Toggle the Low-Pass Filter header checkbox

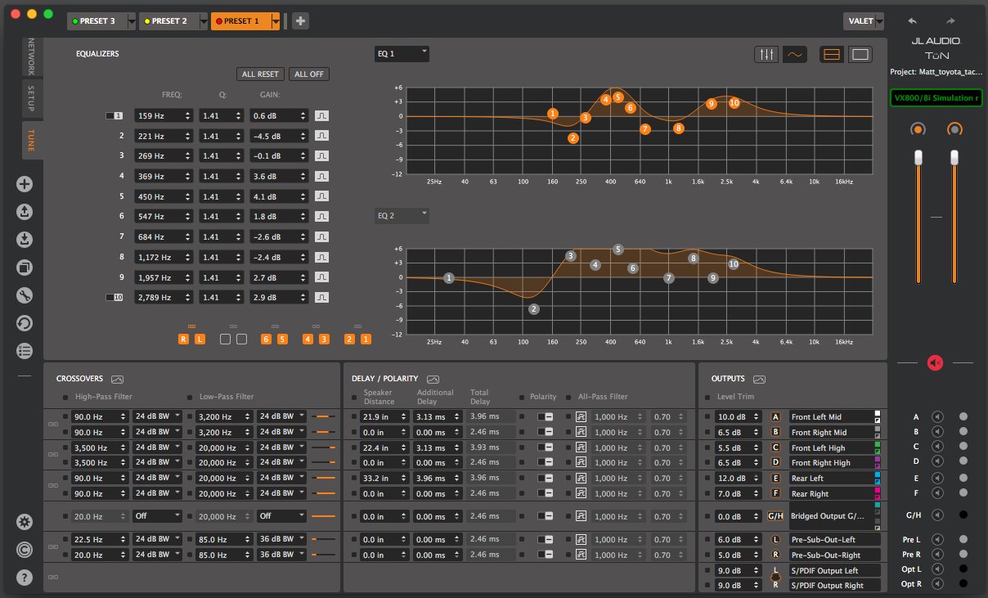click(191, 397)
